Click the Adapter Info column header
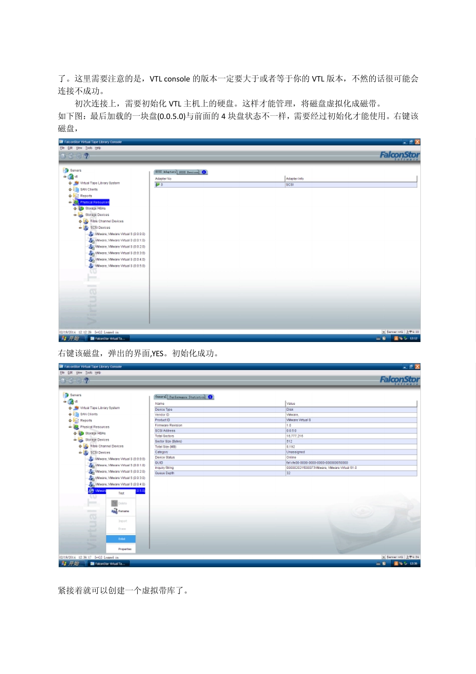The image size is (476, 674). (351, 179)
